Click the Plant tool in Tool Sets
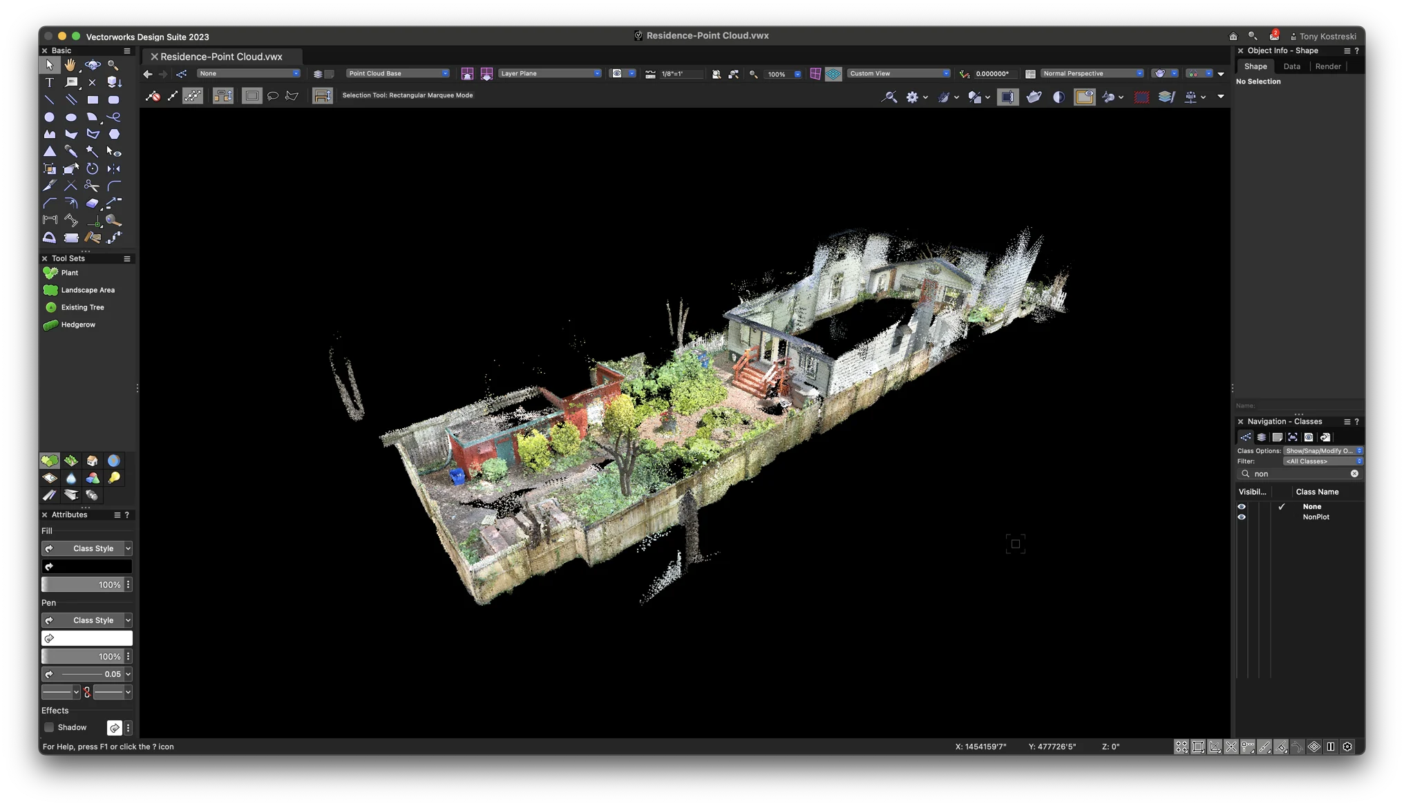Viewport: 1404px width, 806px height. coord(69,273)
